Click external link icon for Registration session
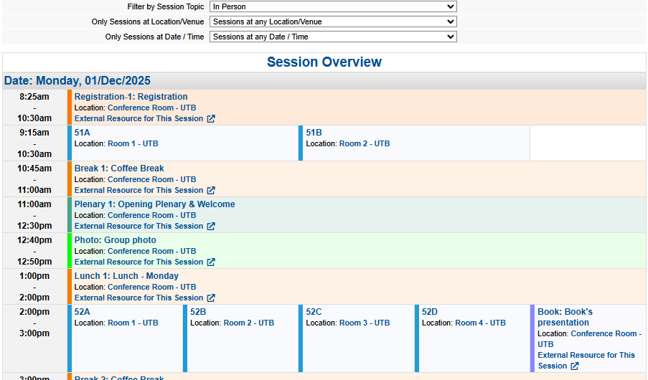The image size is (648, 380). click(211, 119)
